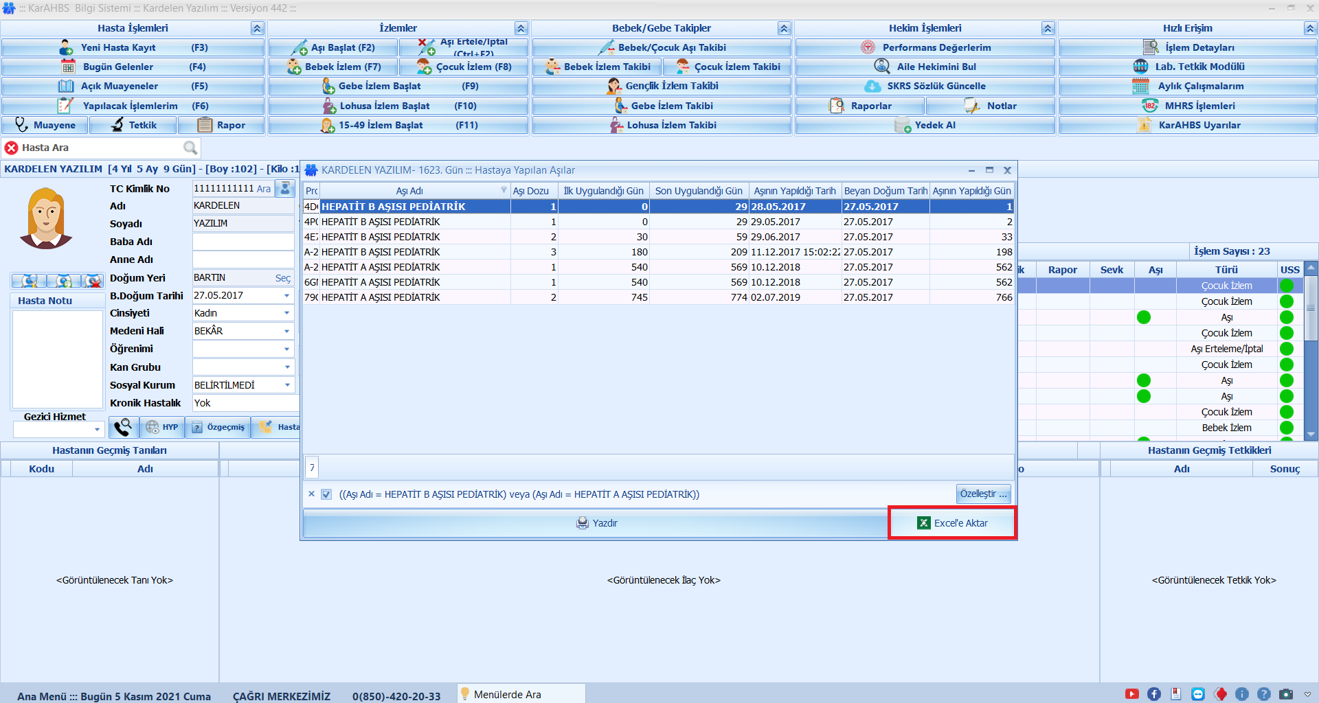Click the Excel'e Aktar button
Screen dimensions: 1319x703
952,523
